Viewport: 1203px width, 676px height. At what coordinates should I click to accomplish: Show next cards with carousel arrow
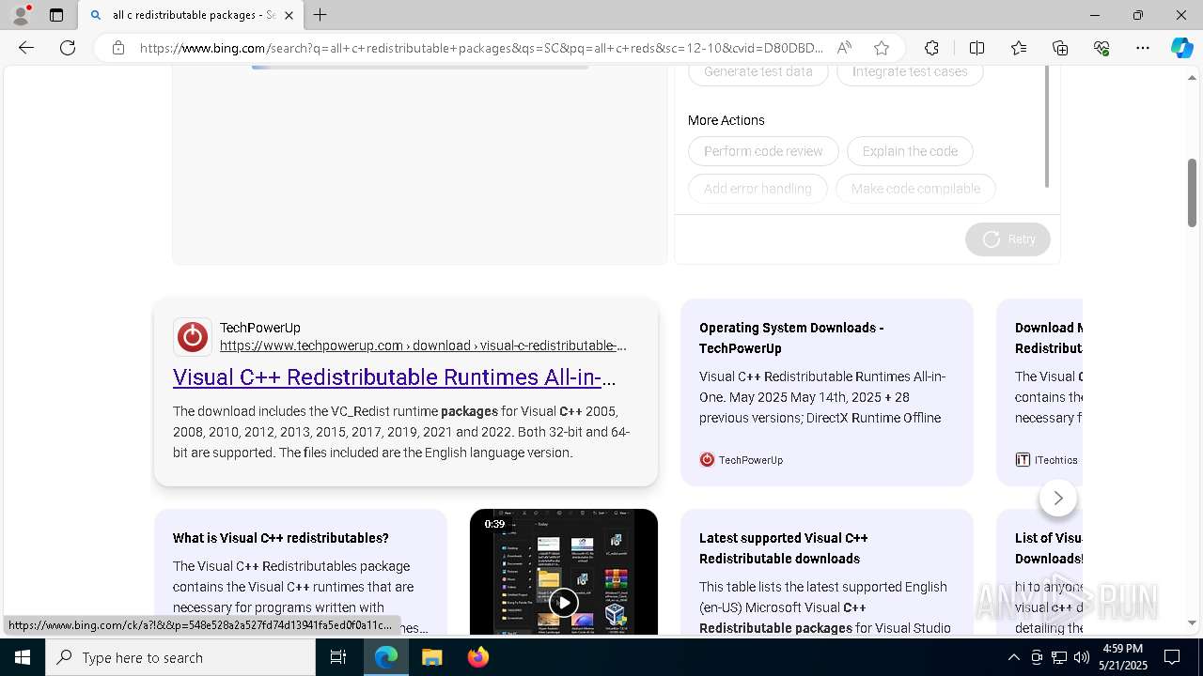[x=1058, y=498]
